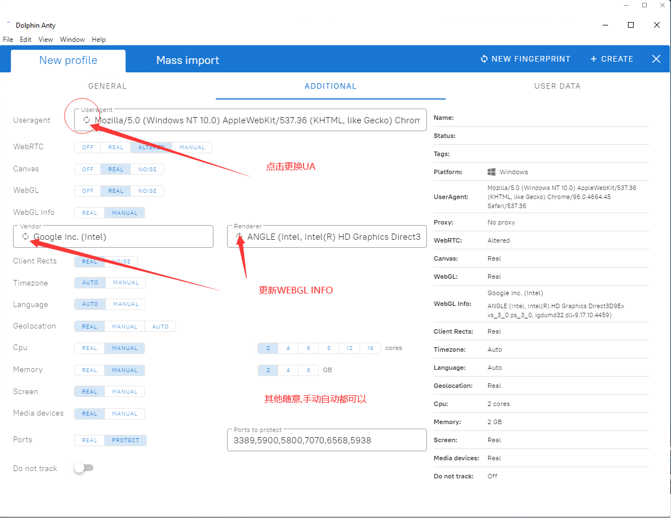The height and width of the screenshot is (518, 671).
Task: Regenerate the WebGL Vendor value icon
Action: click(25, 237)
